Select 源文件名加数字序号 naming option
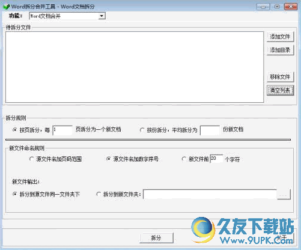This screenshot has height=250, width=301. 108,159
